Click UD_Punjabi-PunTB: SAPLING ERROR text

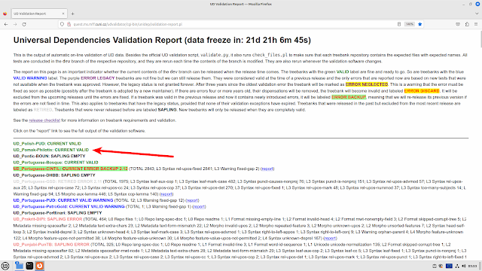(51, 245)
